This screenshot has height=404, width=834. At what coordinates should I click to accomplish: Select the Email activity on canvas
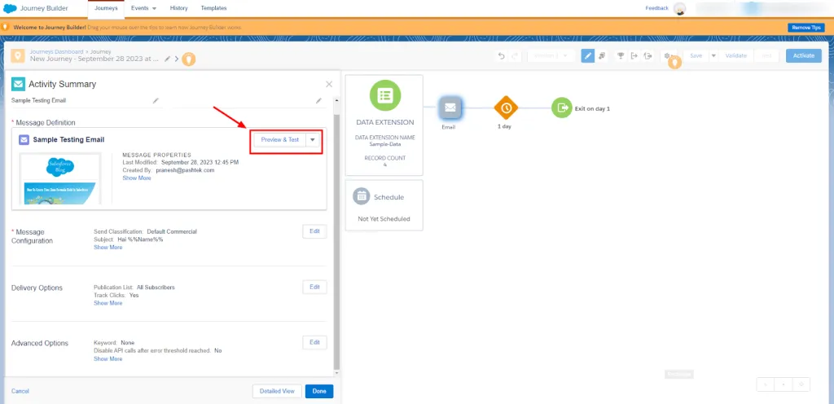pyautogui.click(x=450, y=108)
